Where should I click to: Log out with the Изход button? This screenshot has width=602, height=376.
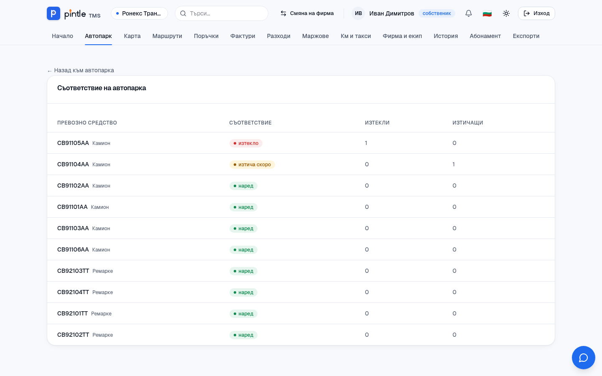coord(536,13)
